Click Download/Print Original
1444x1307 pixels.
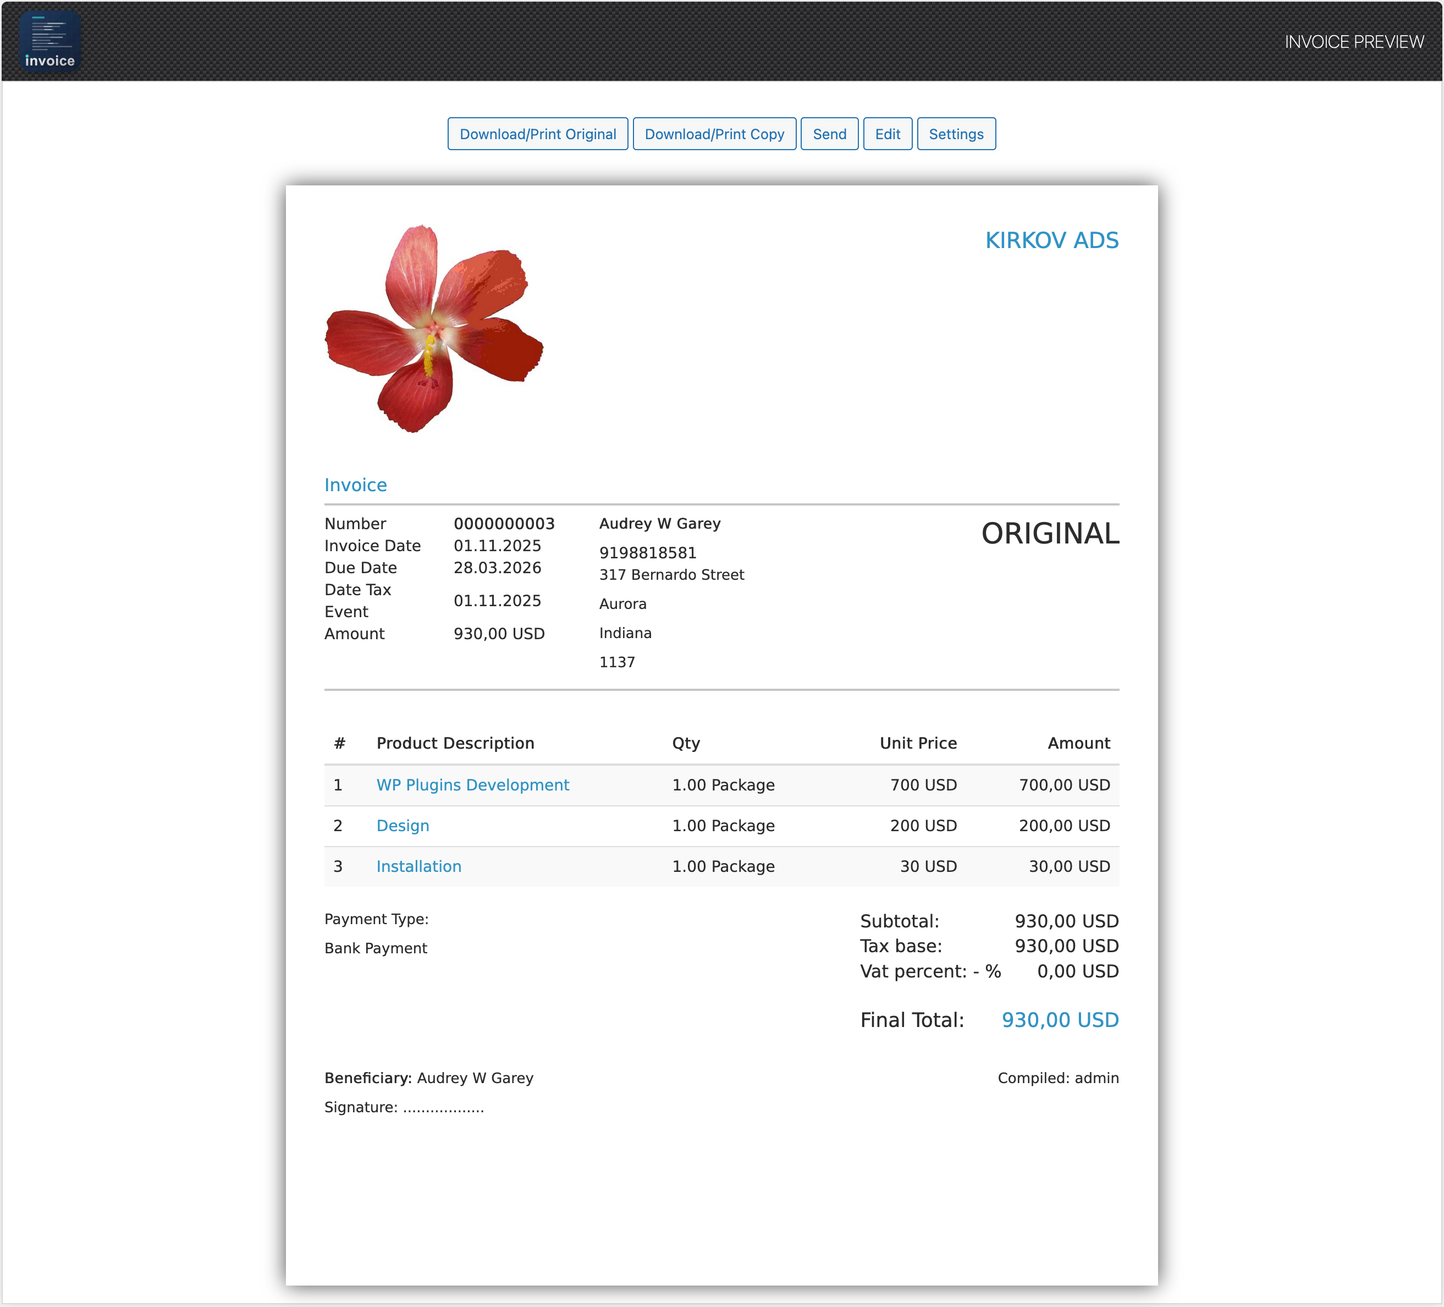pos(538,133)
